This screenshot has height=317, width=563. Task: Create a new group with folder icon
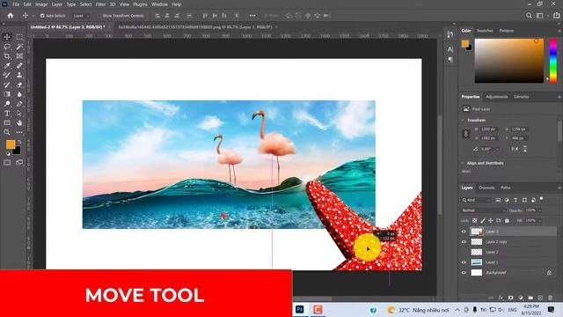[x=530, y=298]
